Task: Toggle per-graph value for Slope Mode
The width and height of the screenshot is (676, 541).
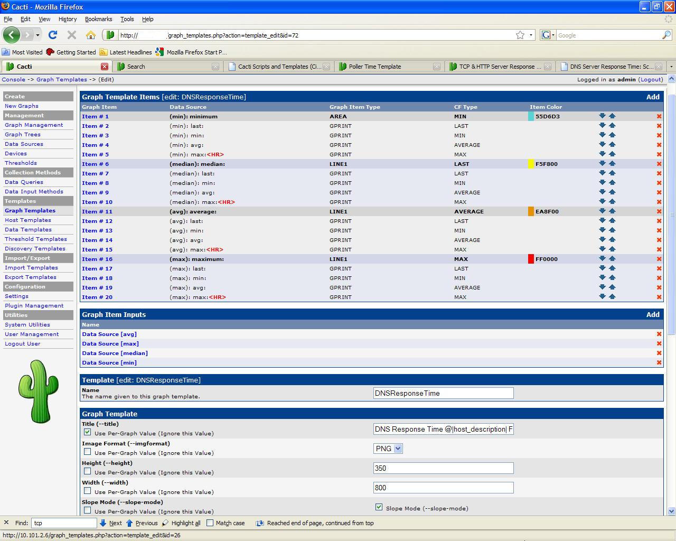Action: click(x=88, y=510)
